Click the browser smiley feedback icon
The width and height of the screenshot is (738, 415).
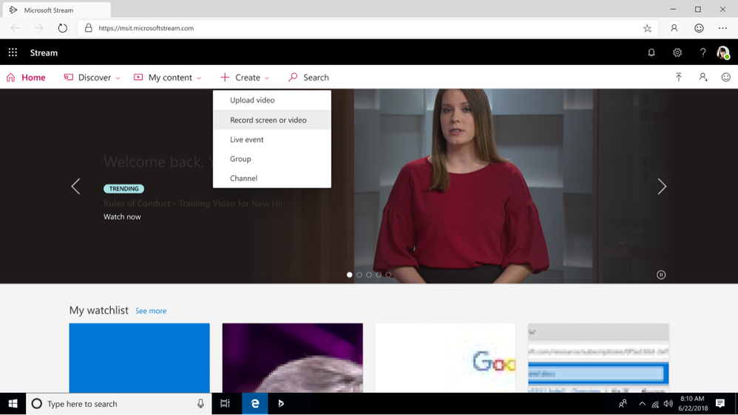click(699, 28)
